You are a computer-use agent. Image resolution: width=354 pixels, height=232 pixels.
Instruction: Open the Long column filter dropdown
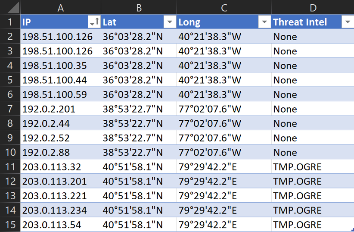tap(264, 22)
